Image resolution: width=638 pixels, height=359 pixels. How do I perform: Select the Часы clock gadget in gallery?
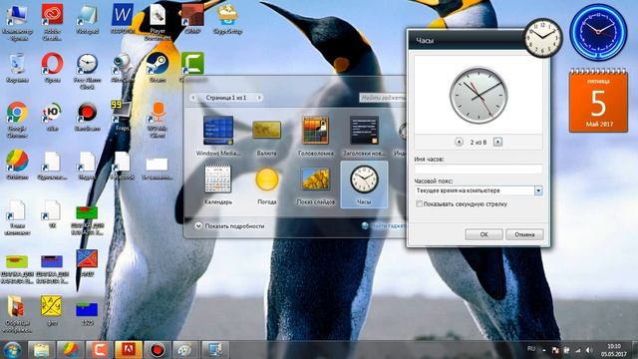click(x=364, y=184)
